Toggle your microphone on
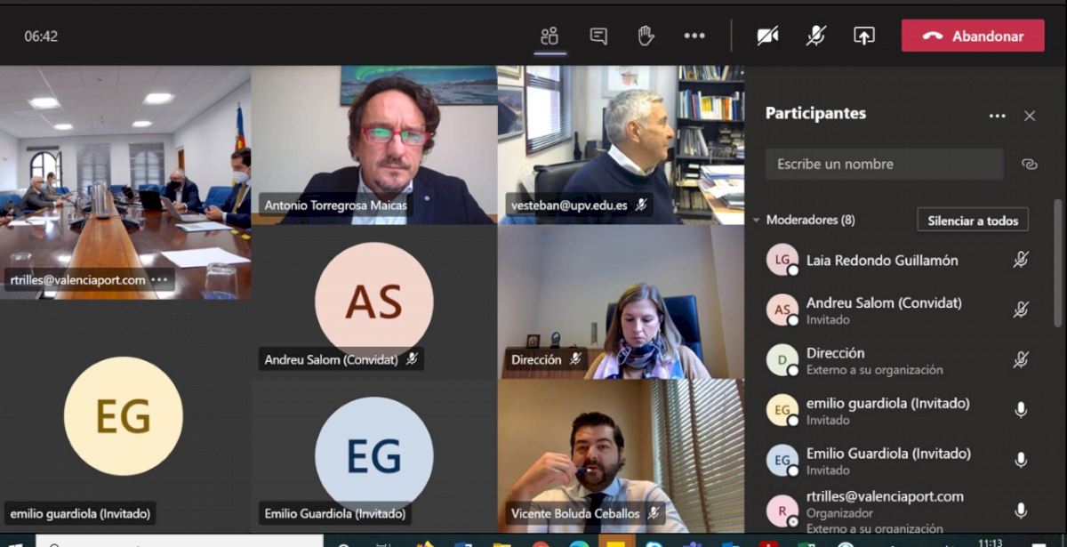Viewport: 1067px width, 547px height. (815, 36)
